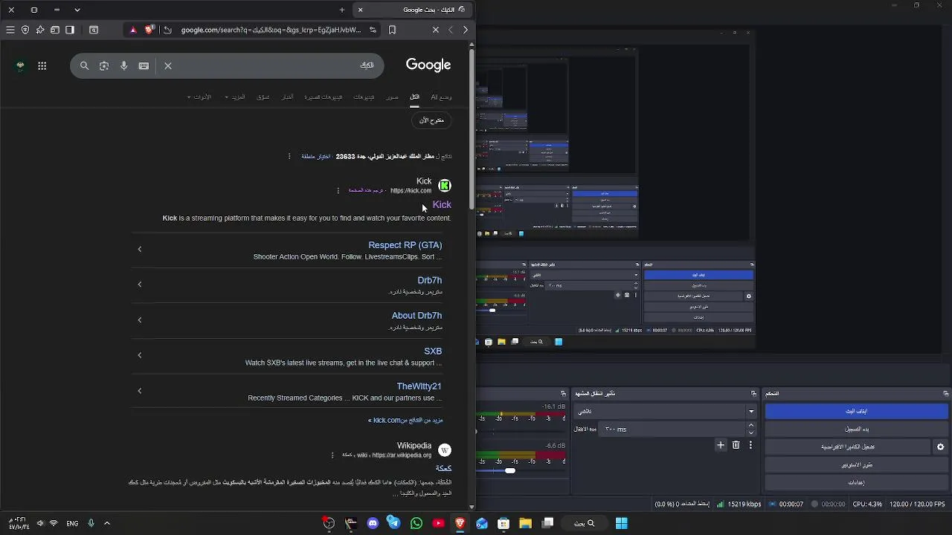Remove a transition with the OBS trash icon
The width and height of the screenshot is (952, 535).
click(736, 445)
